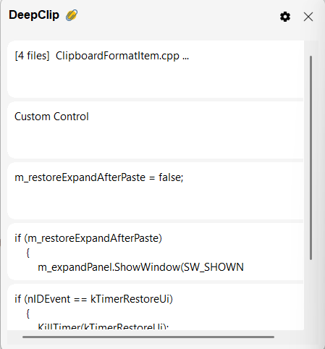Click the horizontal scrollbar thumb
This screenshot has height=349, width=325.
tap(148, 337)
